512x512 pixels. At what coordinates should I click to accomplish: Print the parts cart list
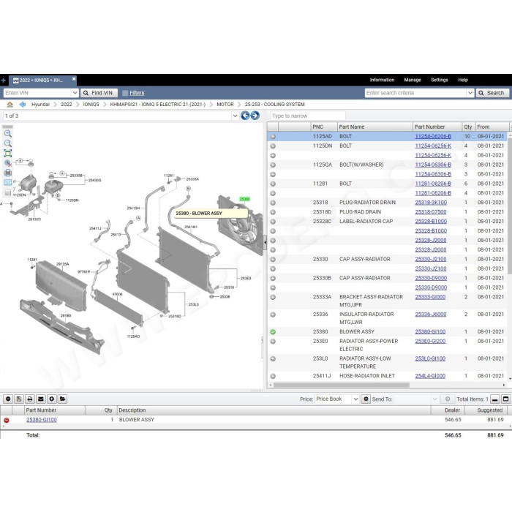click(x=30, y=399)
